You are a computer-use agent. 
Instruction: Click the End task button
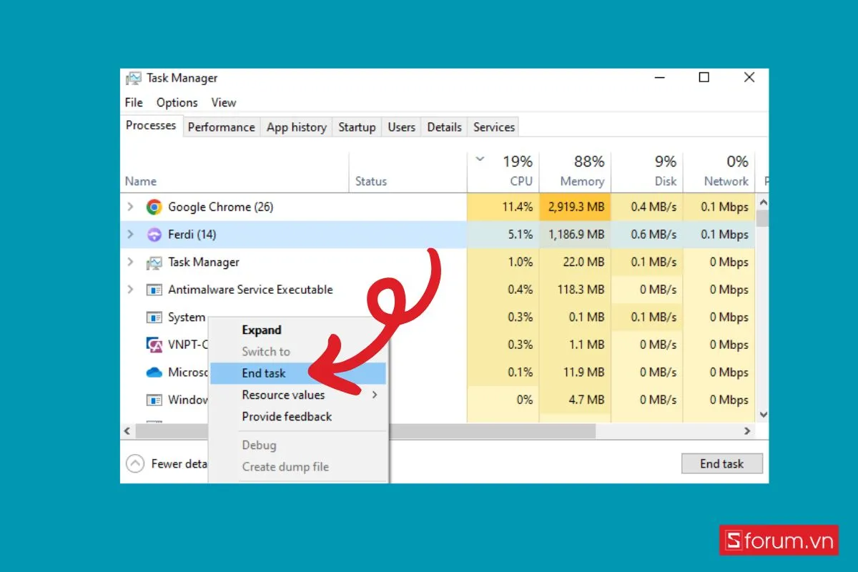(721, 463)
